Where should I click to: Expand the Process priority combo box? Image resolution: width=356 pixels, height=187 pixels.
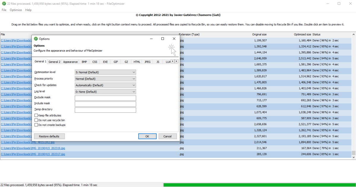(105, 79)
